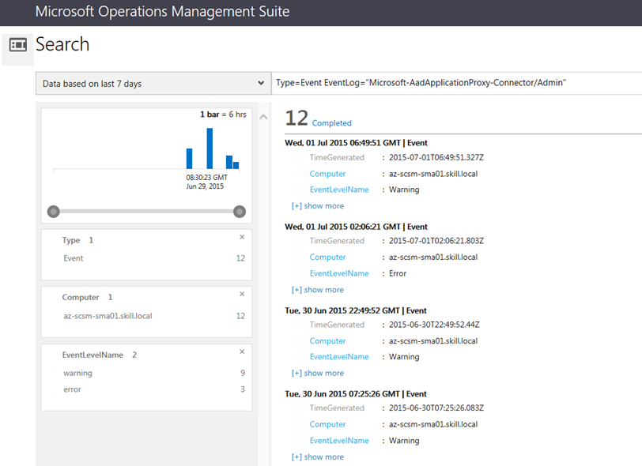Collapse the filter panel with the up chevron
The height and width of the screenshot is (466, 642).
(264, 118)
